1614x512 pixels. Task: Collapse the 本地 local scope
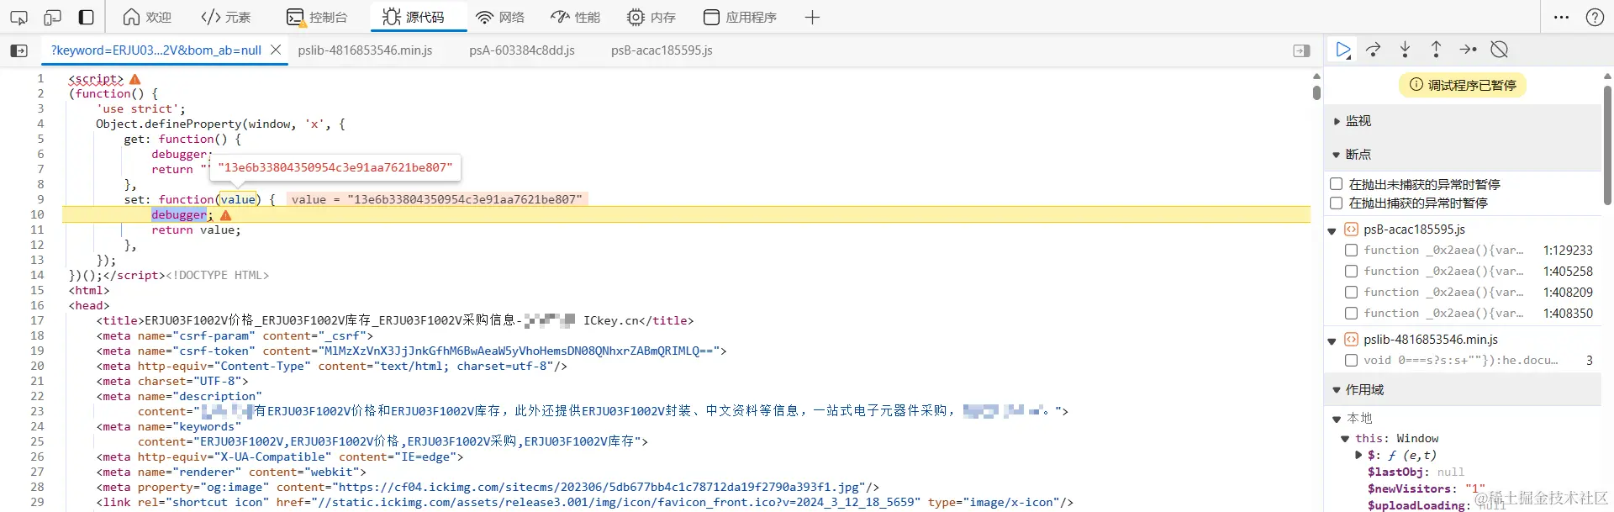point(1337,419)
